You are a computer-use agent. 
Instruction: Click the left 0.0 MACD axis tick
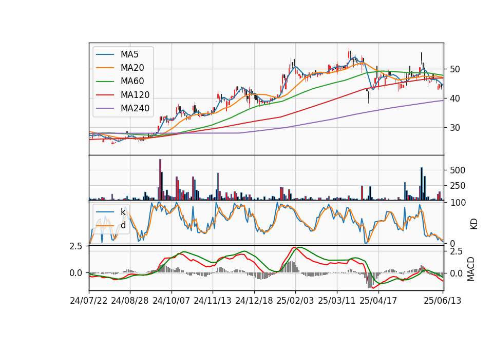[75, 273]
